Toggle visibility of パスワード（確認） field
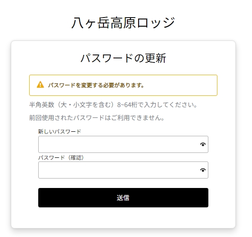This screenshot has height=237, width=252. [x=203, y=170]
